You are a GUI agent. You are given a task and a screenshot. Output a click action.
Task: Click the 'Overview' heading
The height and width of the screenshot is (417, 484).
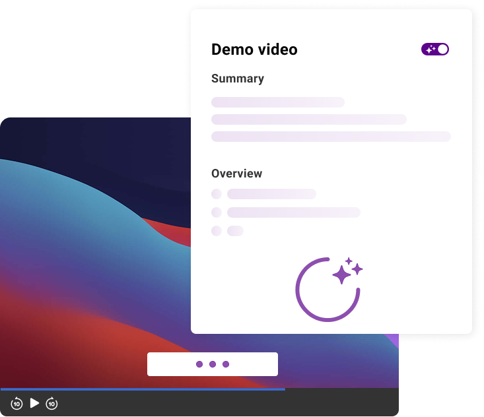pyautogui.click(x=237, y=174)
